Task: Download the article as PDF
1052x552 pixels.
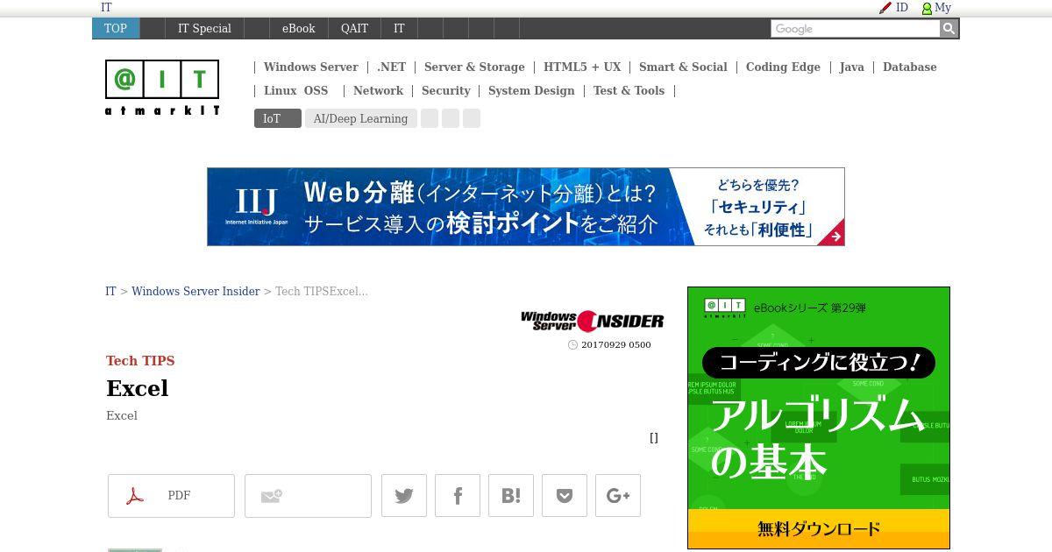Action: 171,496
